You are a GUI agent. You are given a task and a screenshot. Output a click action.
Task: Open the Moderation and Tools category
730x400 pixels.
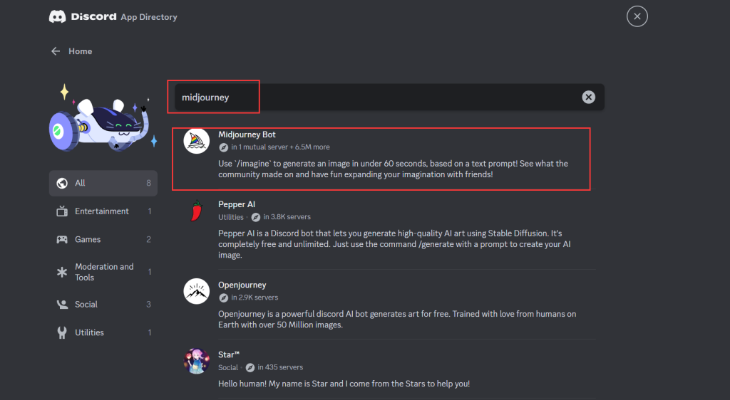103,272
